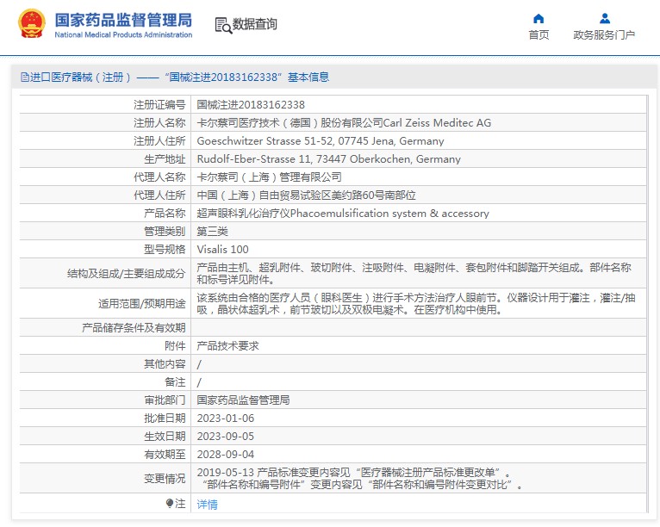Click the 审批部门 row label
This screenshot has height=527, width=660.
pyautogui.click(x=165, y=400)
